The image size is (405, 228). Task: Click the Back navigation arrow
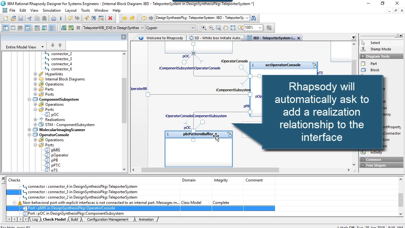click(144, 18)
